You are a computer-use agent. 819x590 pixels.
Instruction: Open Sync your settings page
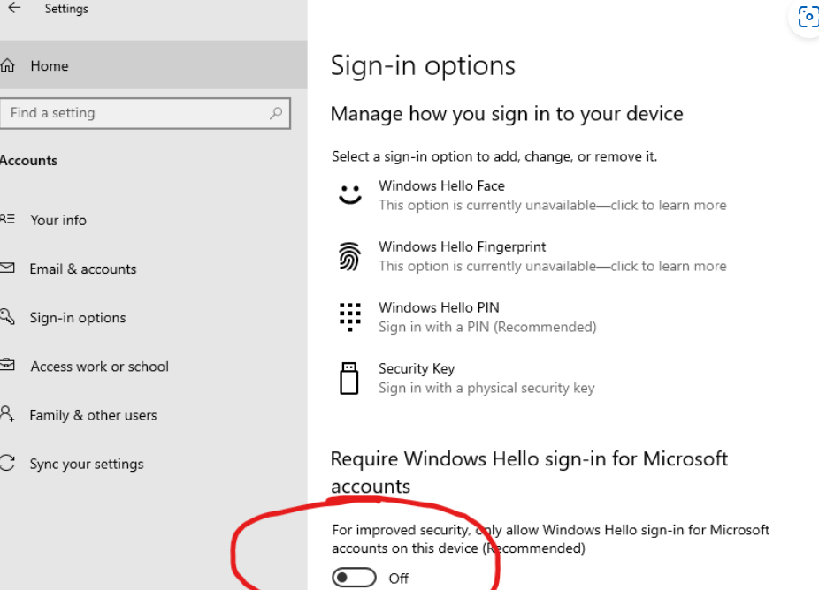(86, 464)
